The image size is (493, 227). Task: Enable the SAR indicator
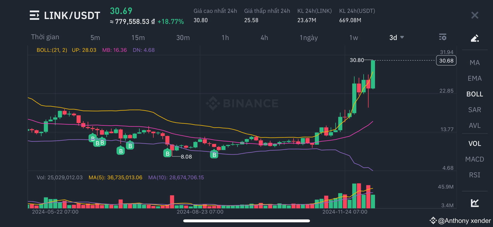[475, 110]
